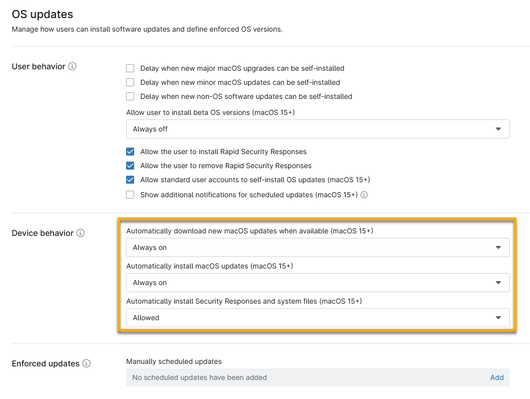Click the chevron on the install macOS updates dropdown
The image size is (530, 399).
pos(499,283)
